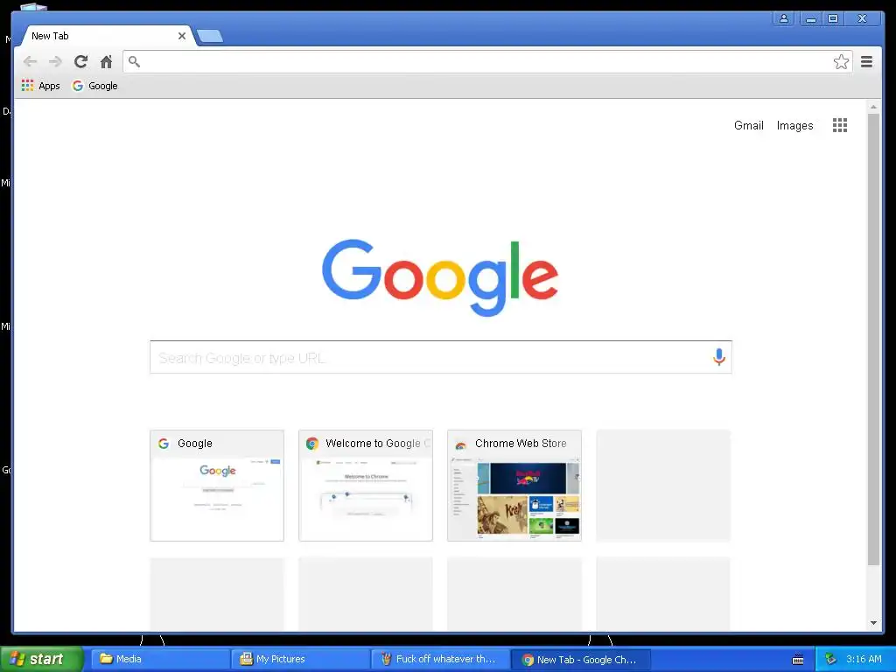Click the Search Google or type URL box
The width and height of the screenshot is (896, 672).
pyautogui.click(x=441, y=357)
